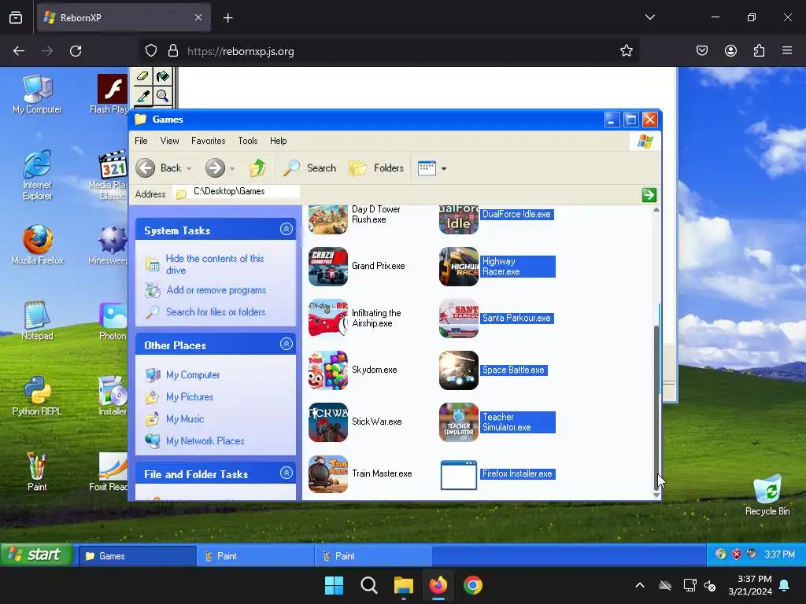
Task: Collapse the System Tasks panel
Action: pos(287,229)
